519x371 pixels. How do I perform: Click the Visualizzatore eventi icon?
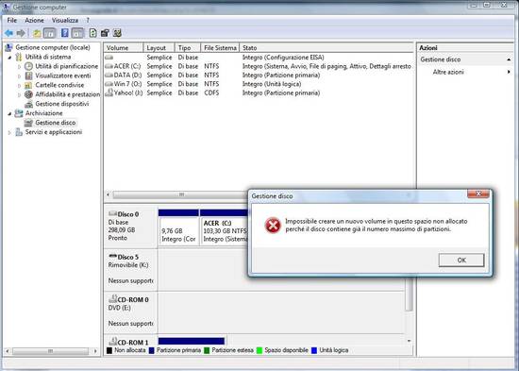(x=29, y=76)
